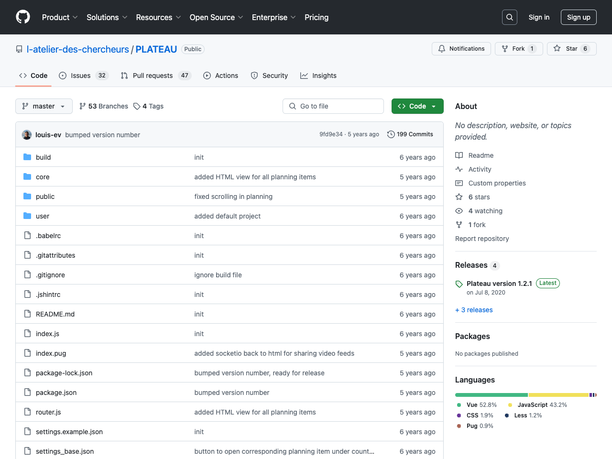Switch to the Insights tab

pyautogui.click(x=318, y=76)
